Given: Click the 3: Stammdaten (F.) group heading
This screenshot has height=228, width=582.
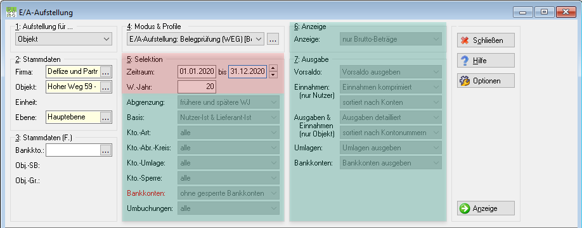Looking at the screenshot, I should [x=43, y=138].
